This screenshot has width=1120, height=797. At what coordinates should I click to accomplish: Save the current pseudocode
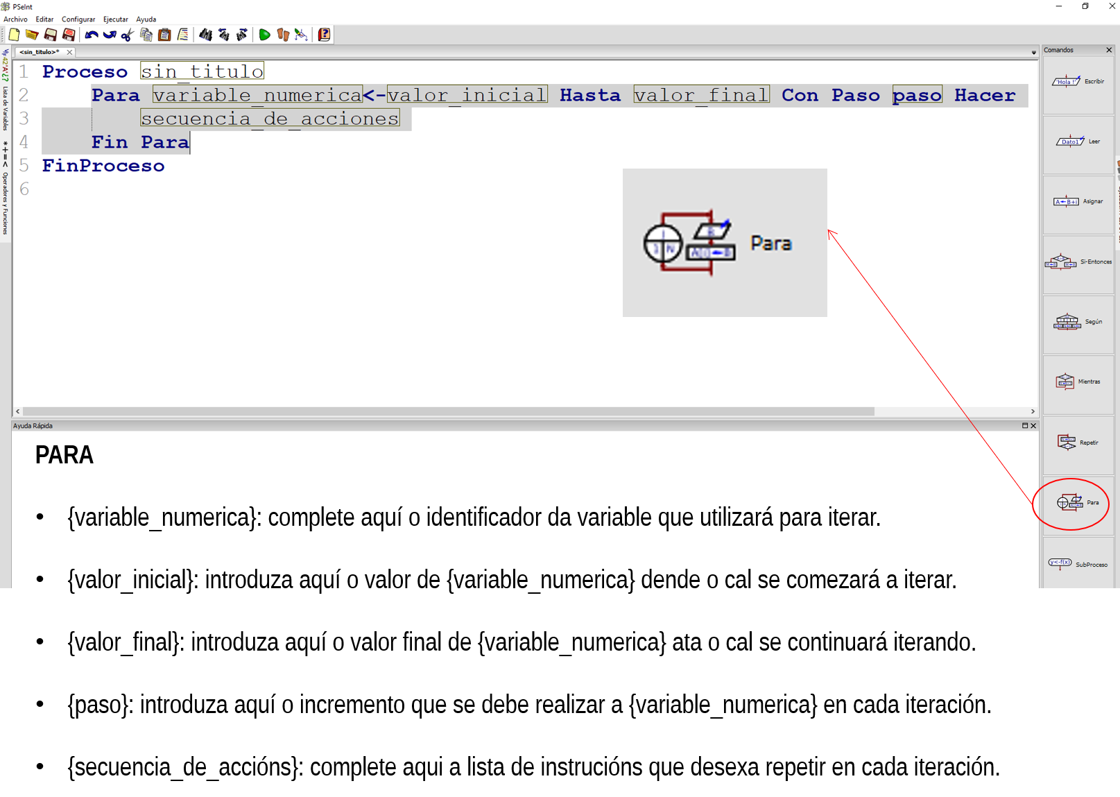click(51, 34)
